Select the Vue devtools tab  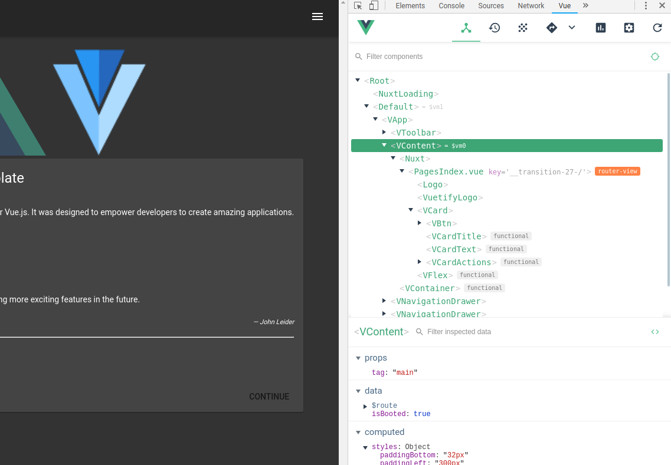click(564, 5)
